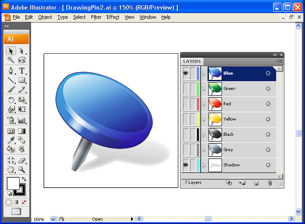The image size is (305, 224).
Task: Show the Yellow layer visibility box
Action: point(186,119)
